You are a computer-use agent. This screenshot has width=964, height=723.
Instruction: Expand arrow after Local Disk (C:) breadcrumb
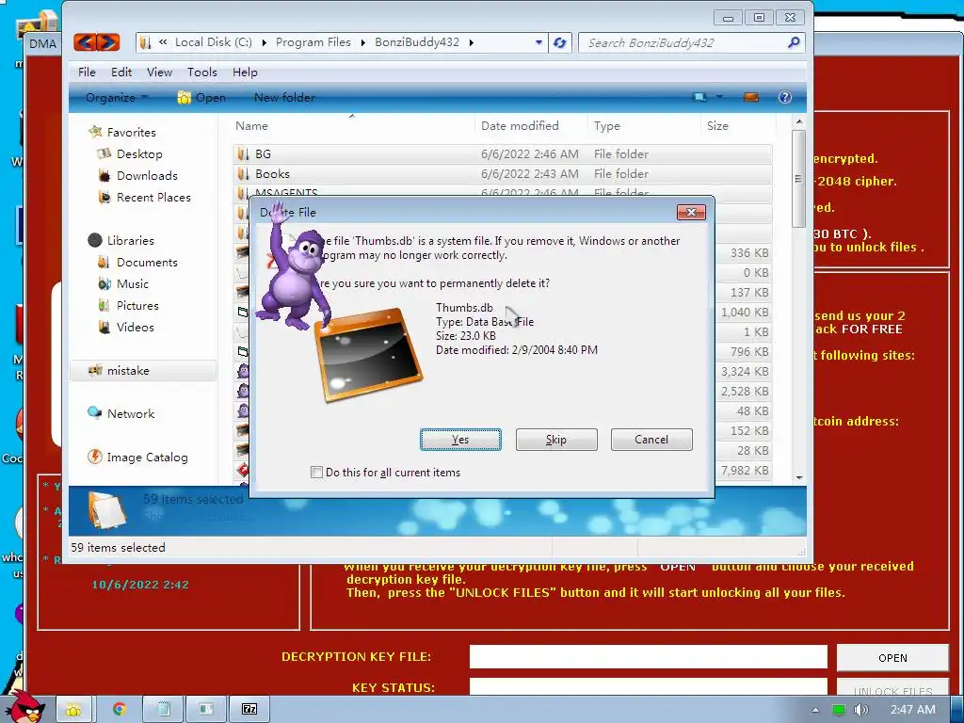[264, 42]
